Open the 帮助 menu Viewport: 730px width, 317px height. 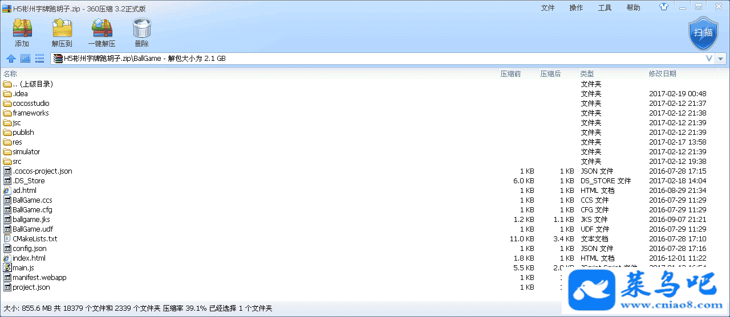(633, 7)
